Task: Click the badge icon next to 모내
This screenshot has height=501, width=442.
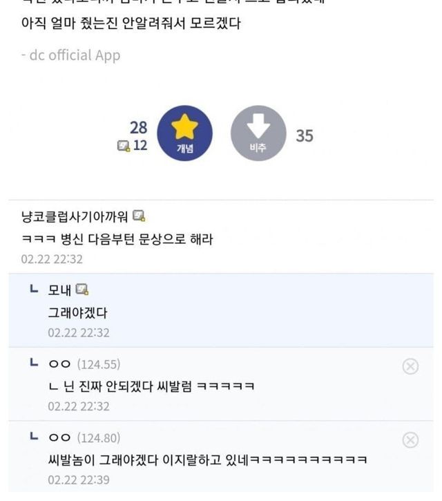Action: tap(83, 290)
